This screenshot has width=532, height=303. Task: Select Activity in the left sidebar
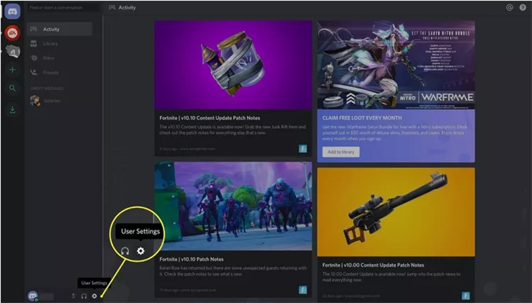click(x=60, y=29)
